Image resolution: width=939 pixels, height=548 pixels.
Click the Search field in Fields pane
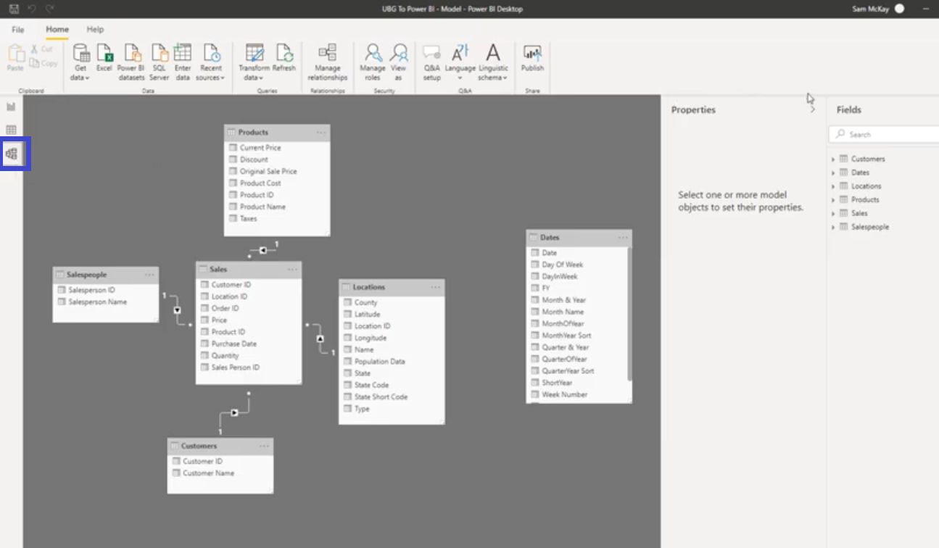pyautogui.click(x=883, y=134)
